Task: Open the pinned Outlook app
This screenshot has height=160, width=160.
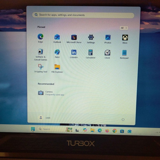Action: click(x=57, y=38)
